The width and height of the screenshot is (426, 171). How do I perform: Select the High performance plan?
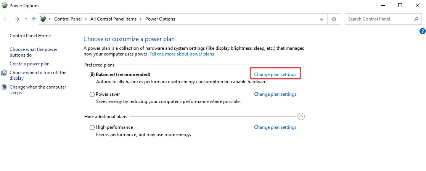(92, 127)
